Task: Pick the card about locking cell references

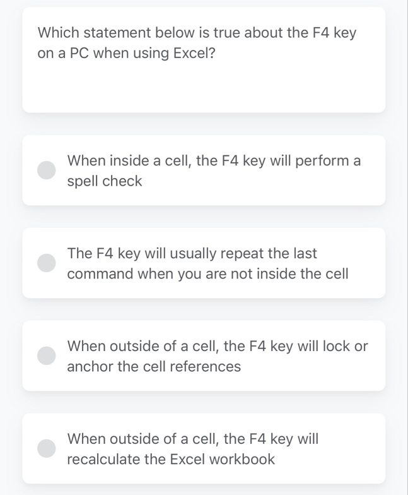Action: click(x=204, y=355)
